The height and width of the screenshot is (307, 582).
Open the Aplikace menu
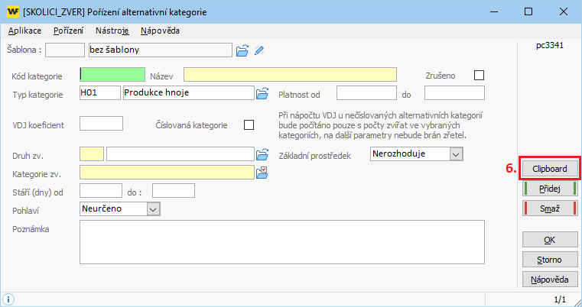pyautogui.click(x=24, y=31)
